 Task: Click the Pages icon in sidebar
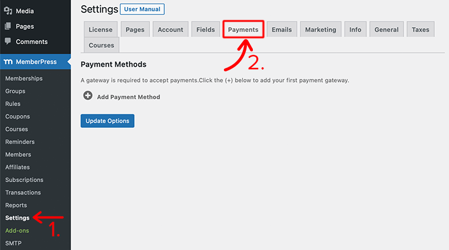8,27
